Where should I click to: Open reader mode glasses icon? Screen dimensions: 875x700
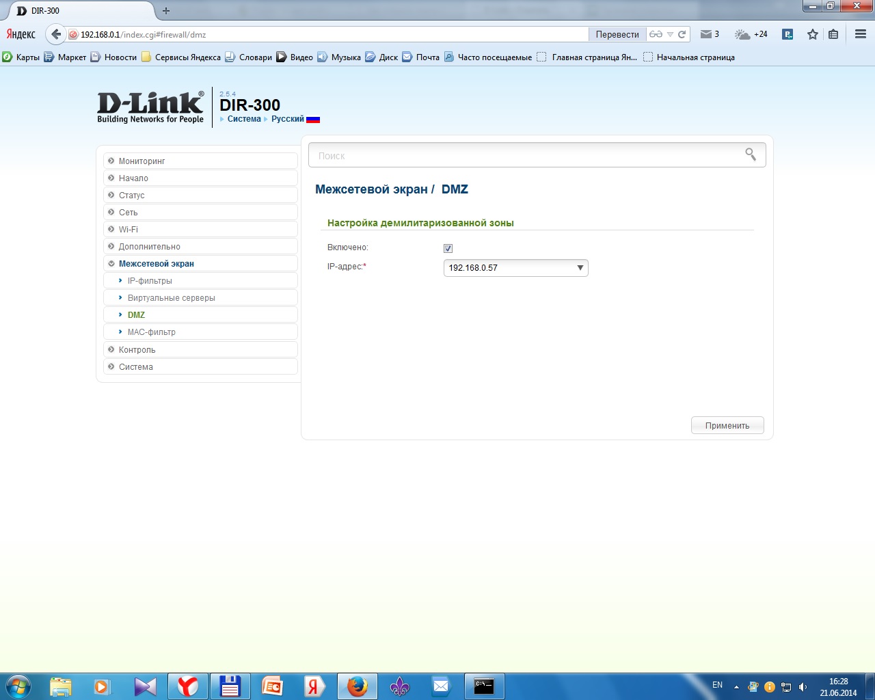[656, 34]
